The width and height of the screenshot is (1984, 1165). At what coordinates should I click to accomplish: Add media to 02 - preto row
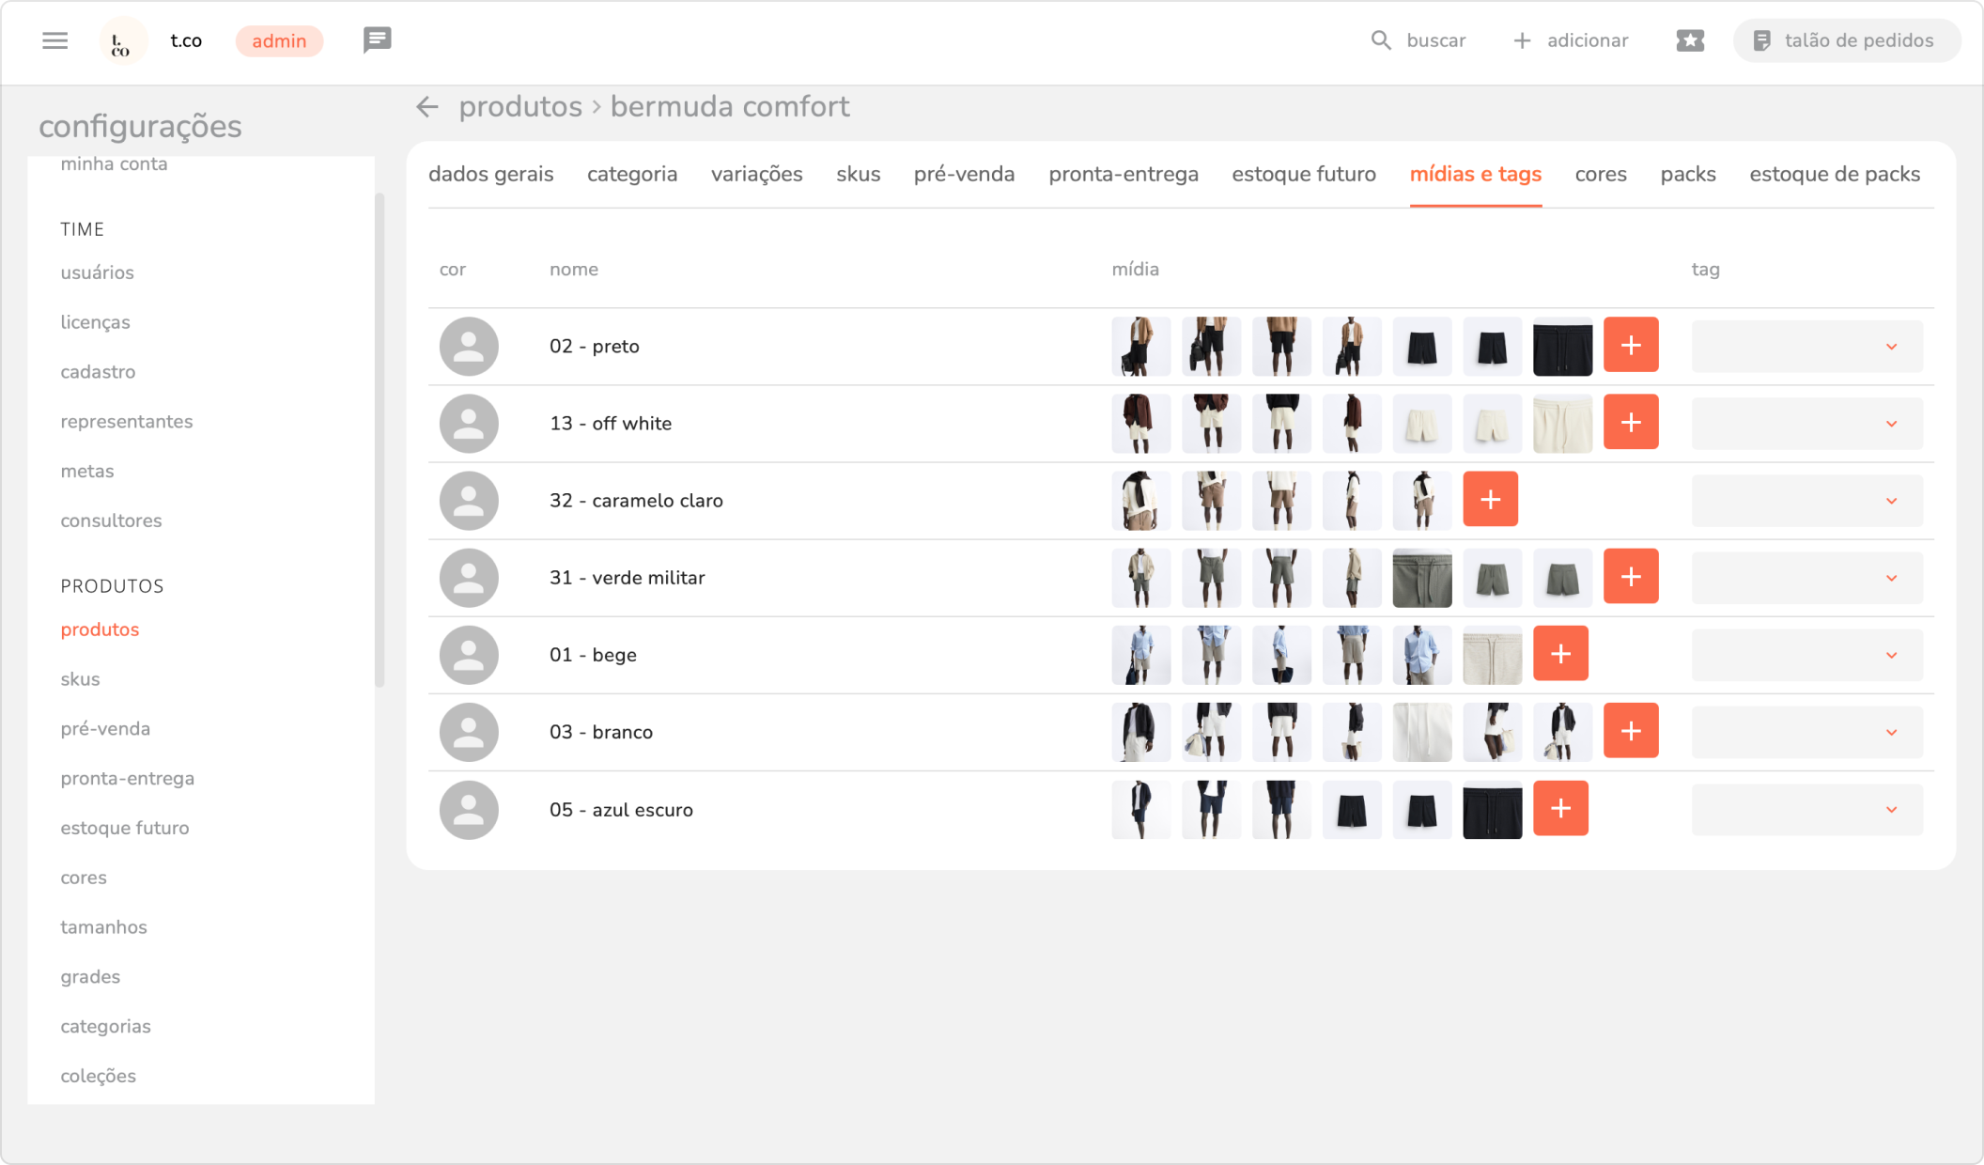tap(1630, 346)
